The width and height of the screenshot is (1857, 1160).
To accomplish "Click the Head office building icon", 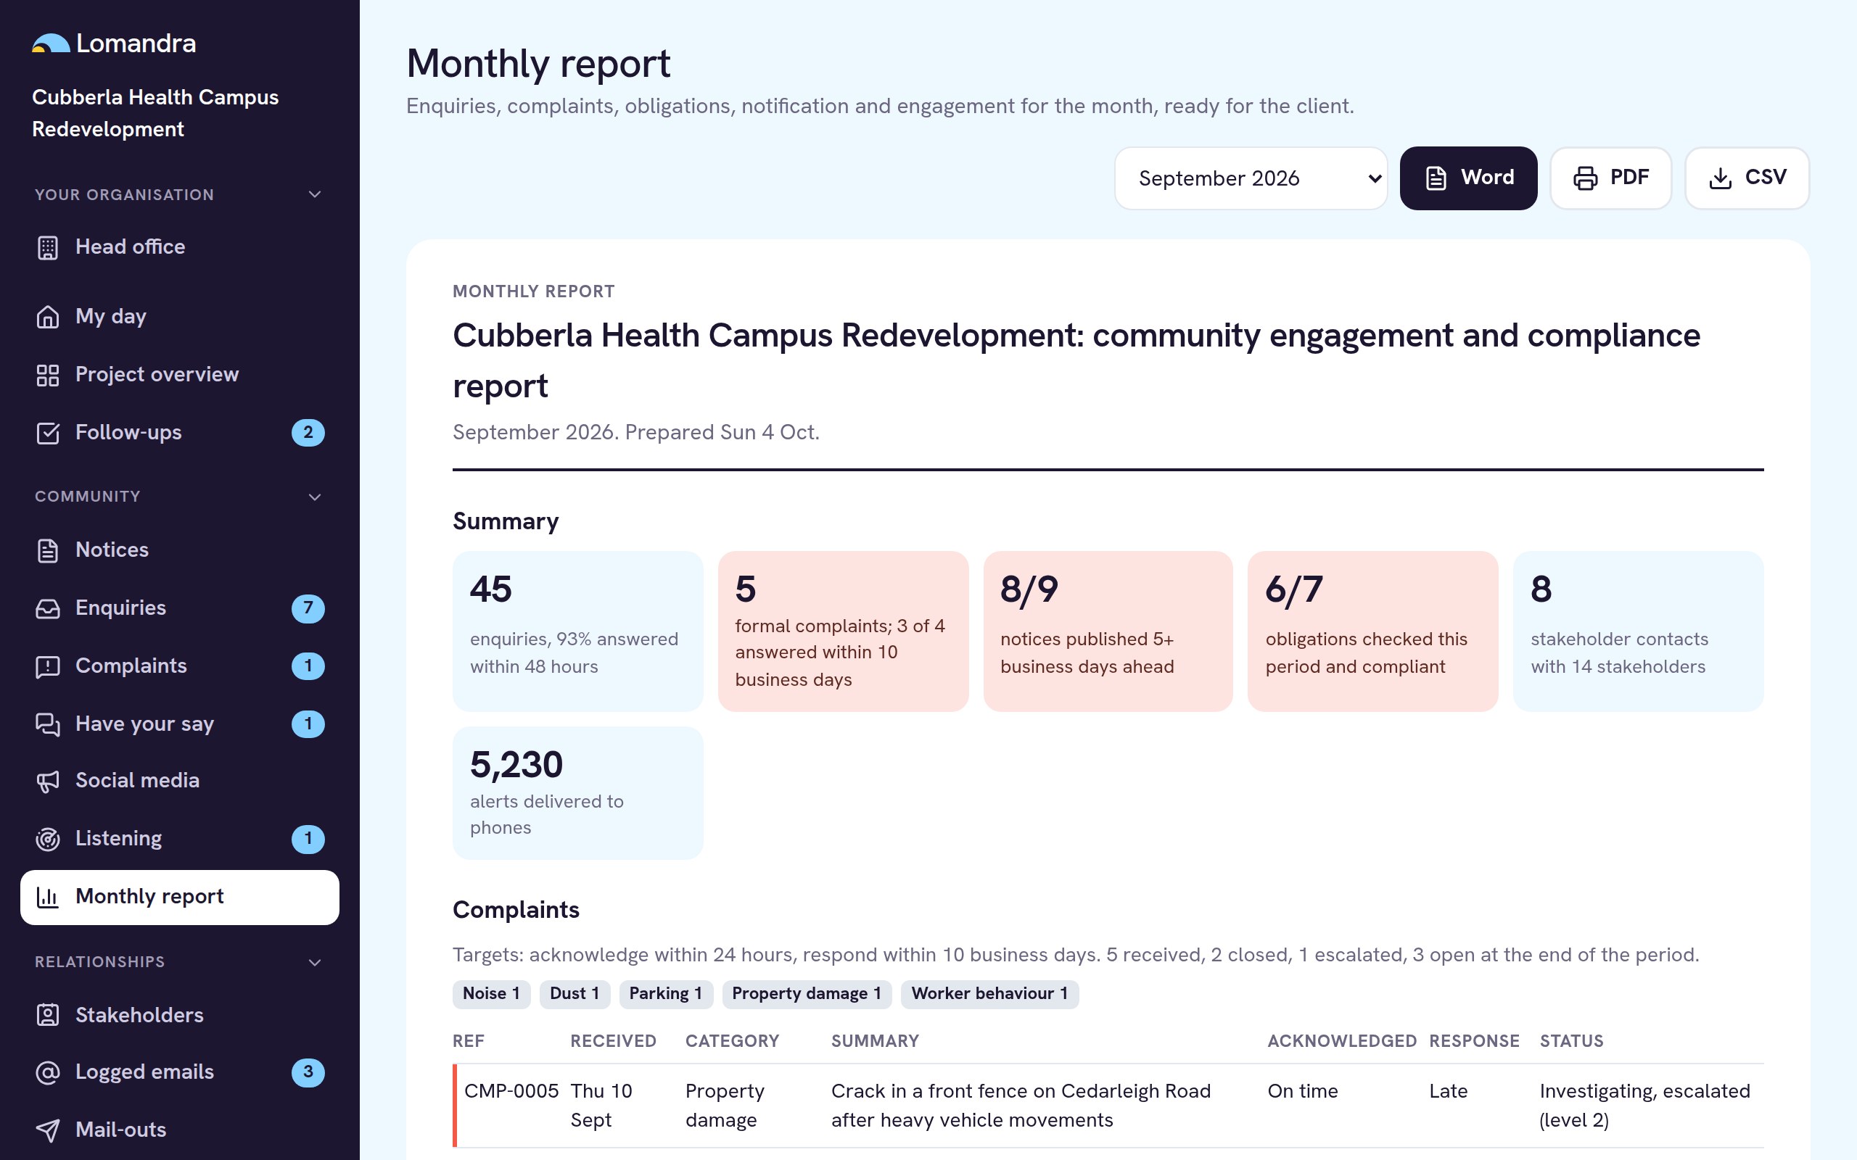I will (x=48, y=248).
